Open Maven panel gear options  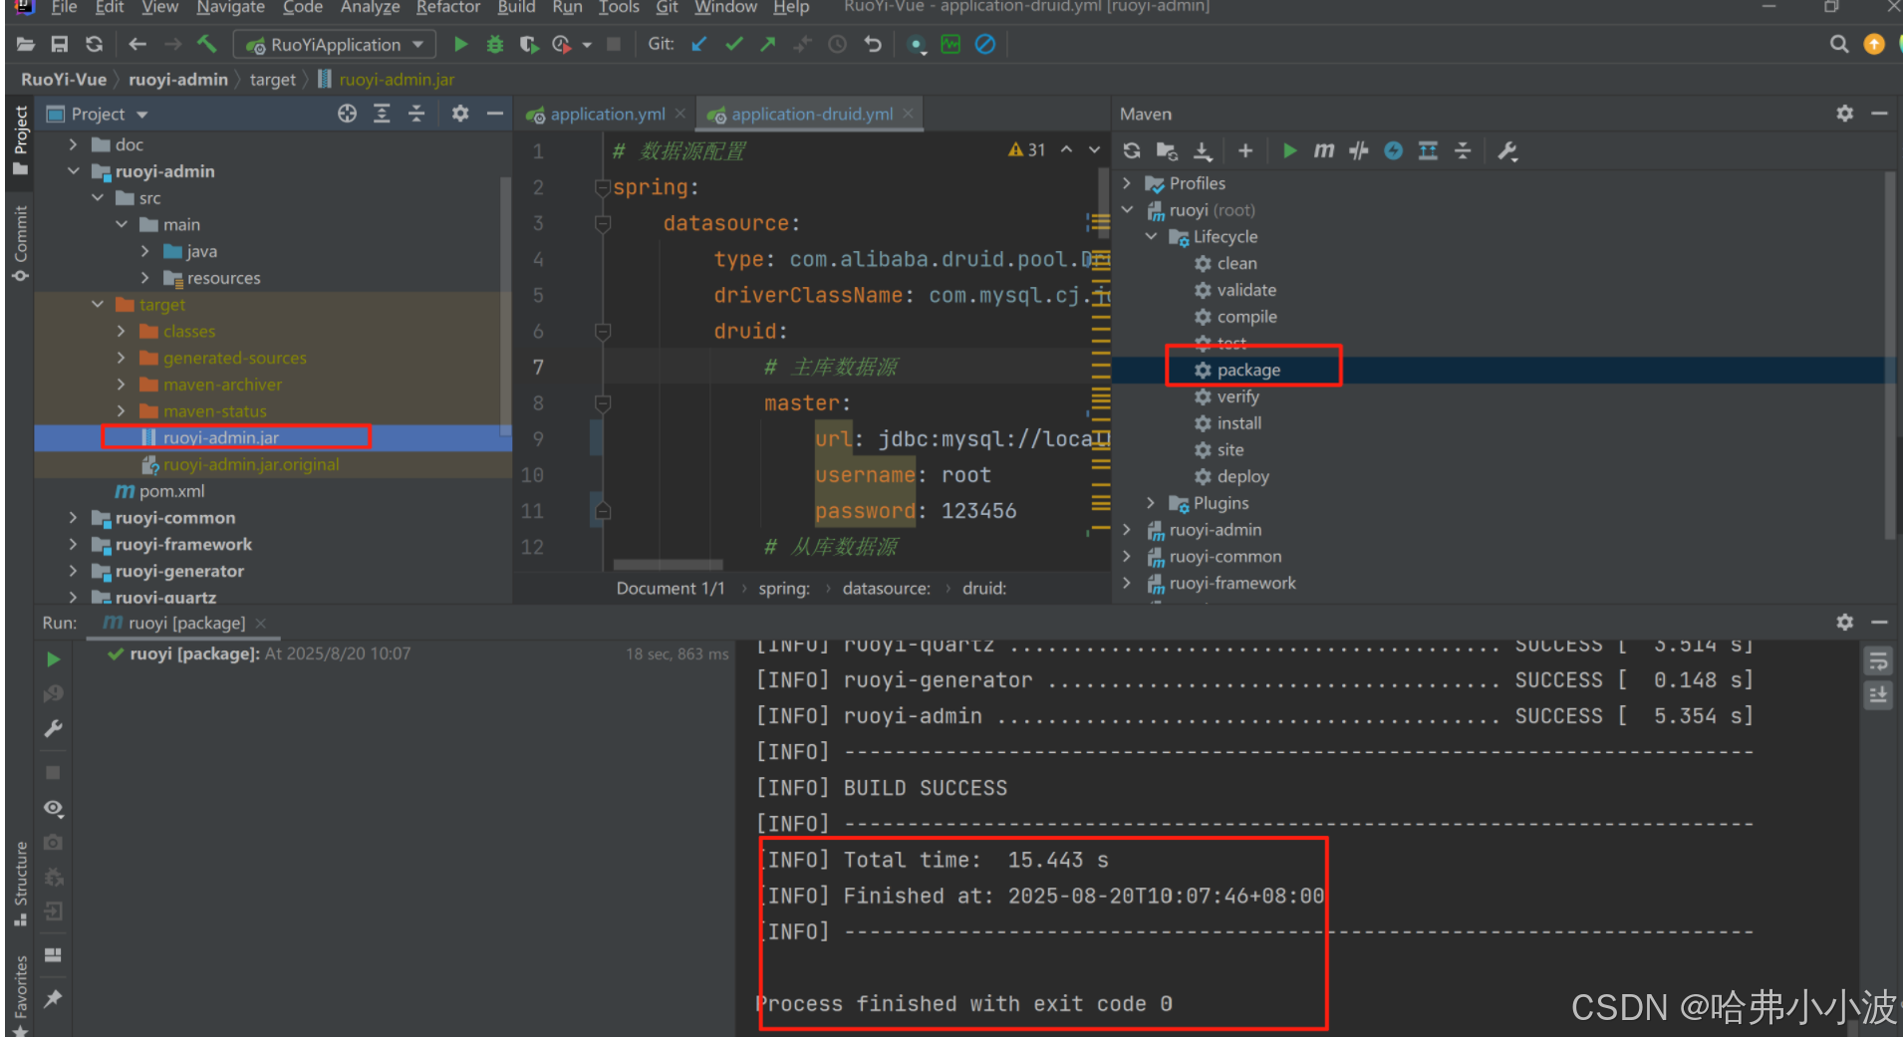click(1845, 114)
